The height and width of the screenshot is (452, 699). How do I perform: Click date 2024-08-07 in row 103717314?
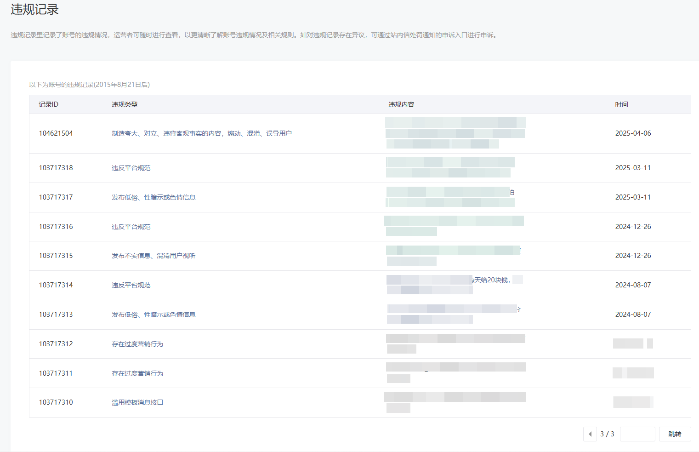click(633, 285)
